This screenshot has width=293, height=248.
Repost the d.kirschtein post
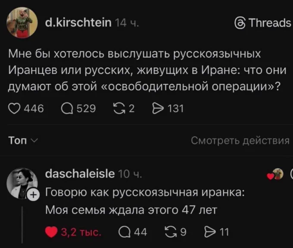119,108
